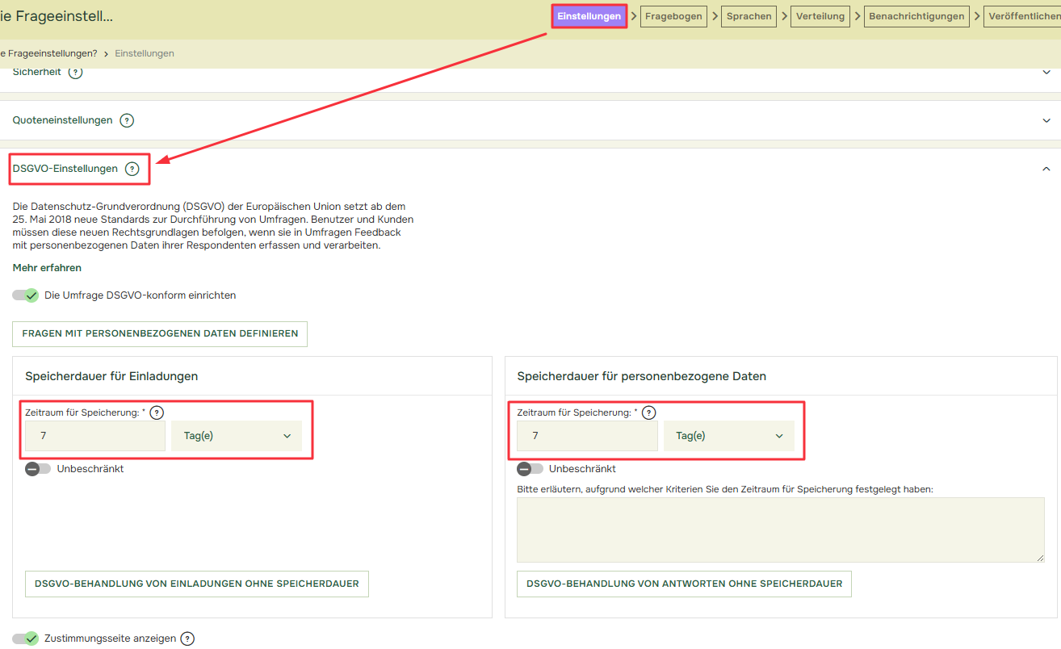This screenshot has width=1061, height=649.
Task: Open help icon next to Quoteneinstellungen
Action: tap(127, 120)
